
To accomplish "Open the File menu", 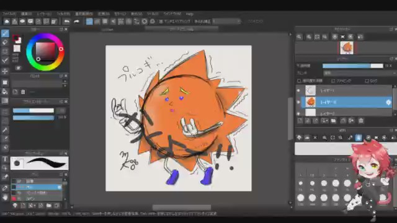I will 9,14.
